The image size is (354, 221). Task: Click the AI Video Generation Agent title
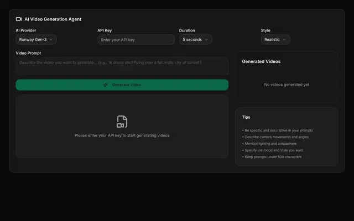pyautogui.click(x=53, y=19)
